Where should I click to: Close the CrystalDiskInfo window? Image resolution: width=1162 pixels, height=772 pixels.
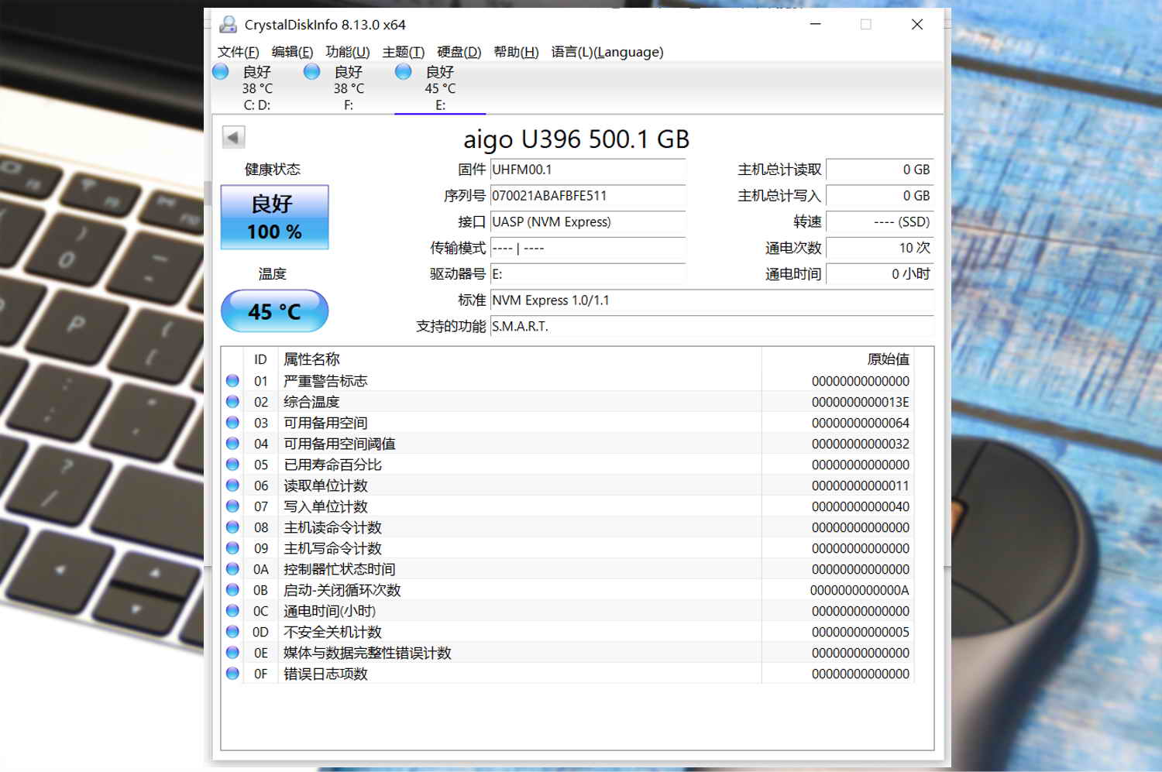[917, 25]
